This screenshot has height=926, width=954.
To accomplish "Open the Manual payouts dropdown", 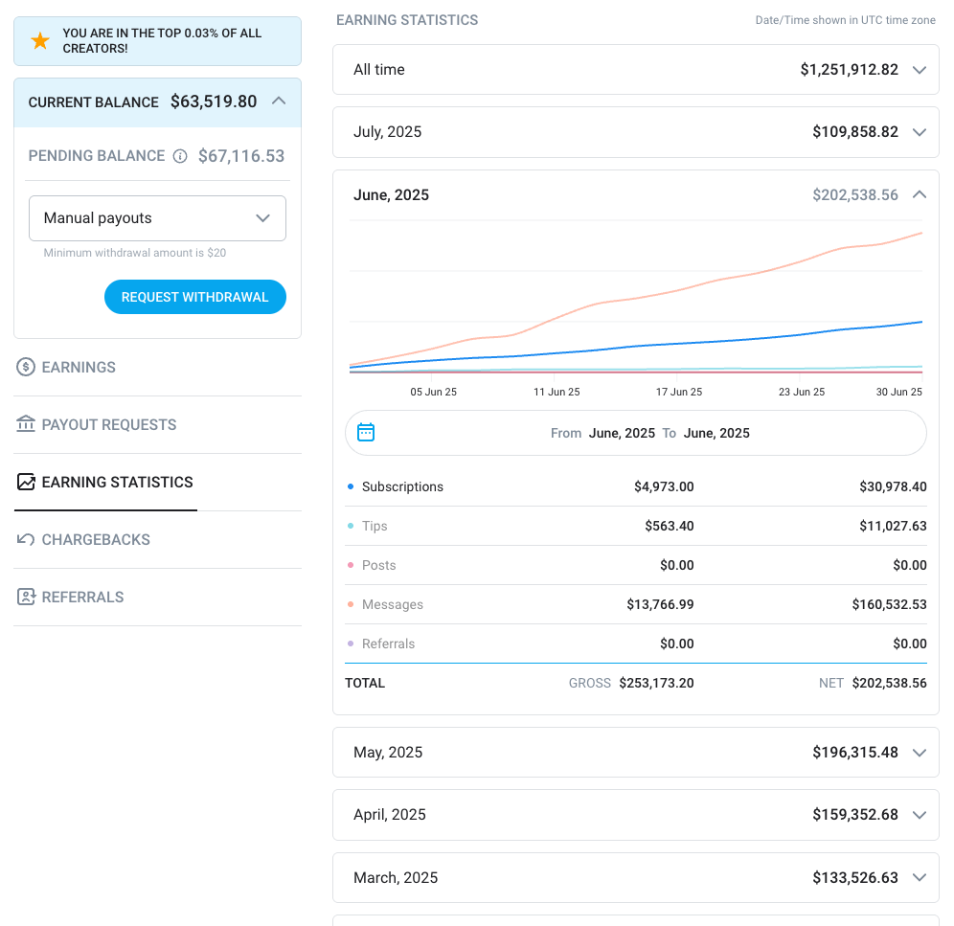I will pos(157,218).
